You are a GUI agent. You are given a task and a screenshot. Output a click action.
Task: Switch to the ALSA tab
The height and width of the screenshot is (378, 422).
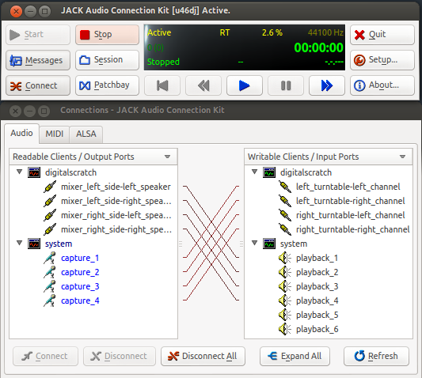(x=86, y=134)
